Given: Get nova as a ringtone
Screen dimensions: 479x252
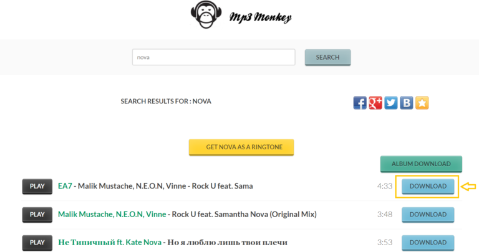Looking at the screenshot, I should pyautogui.click(x=241, y=147).
